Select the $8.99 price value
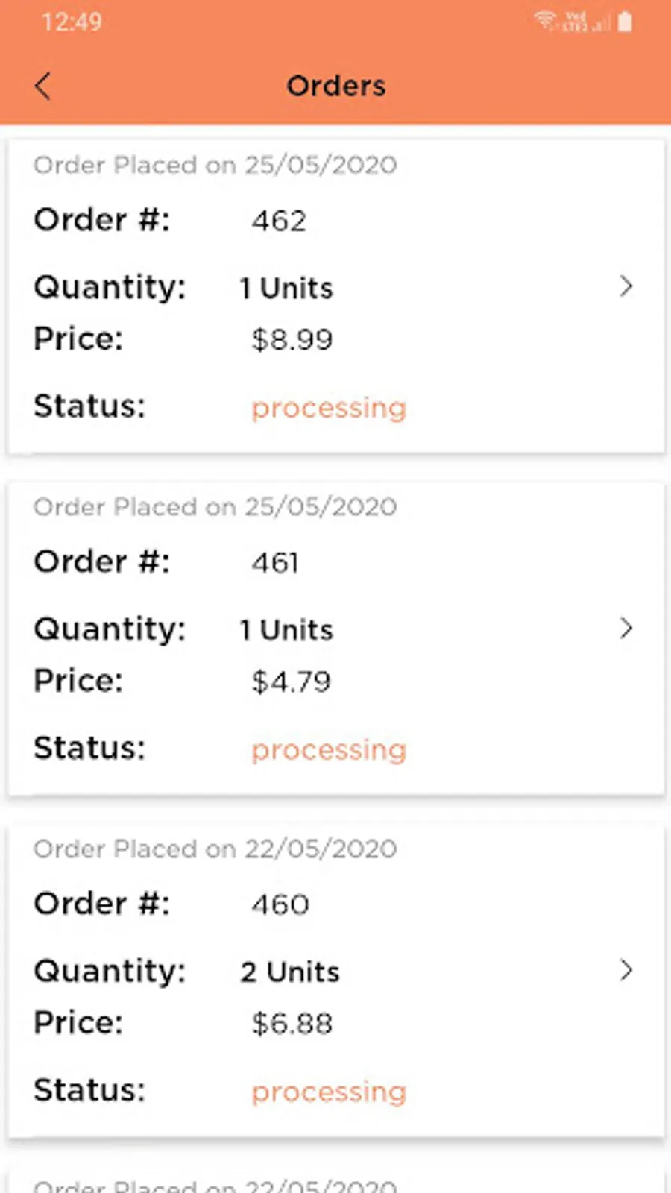The image size is (671, 1193). [292, 340]
